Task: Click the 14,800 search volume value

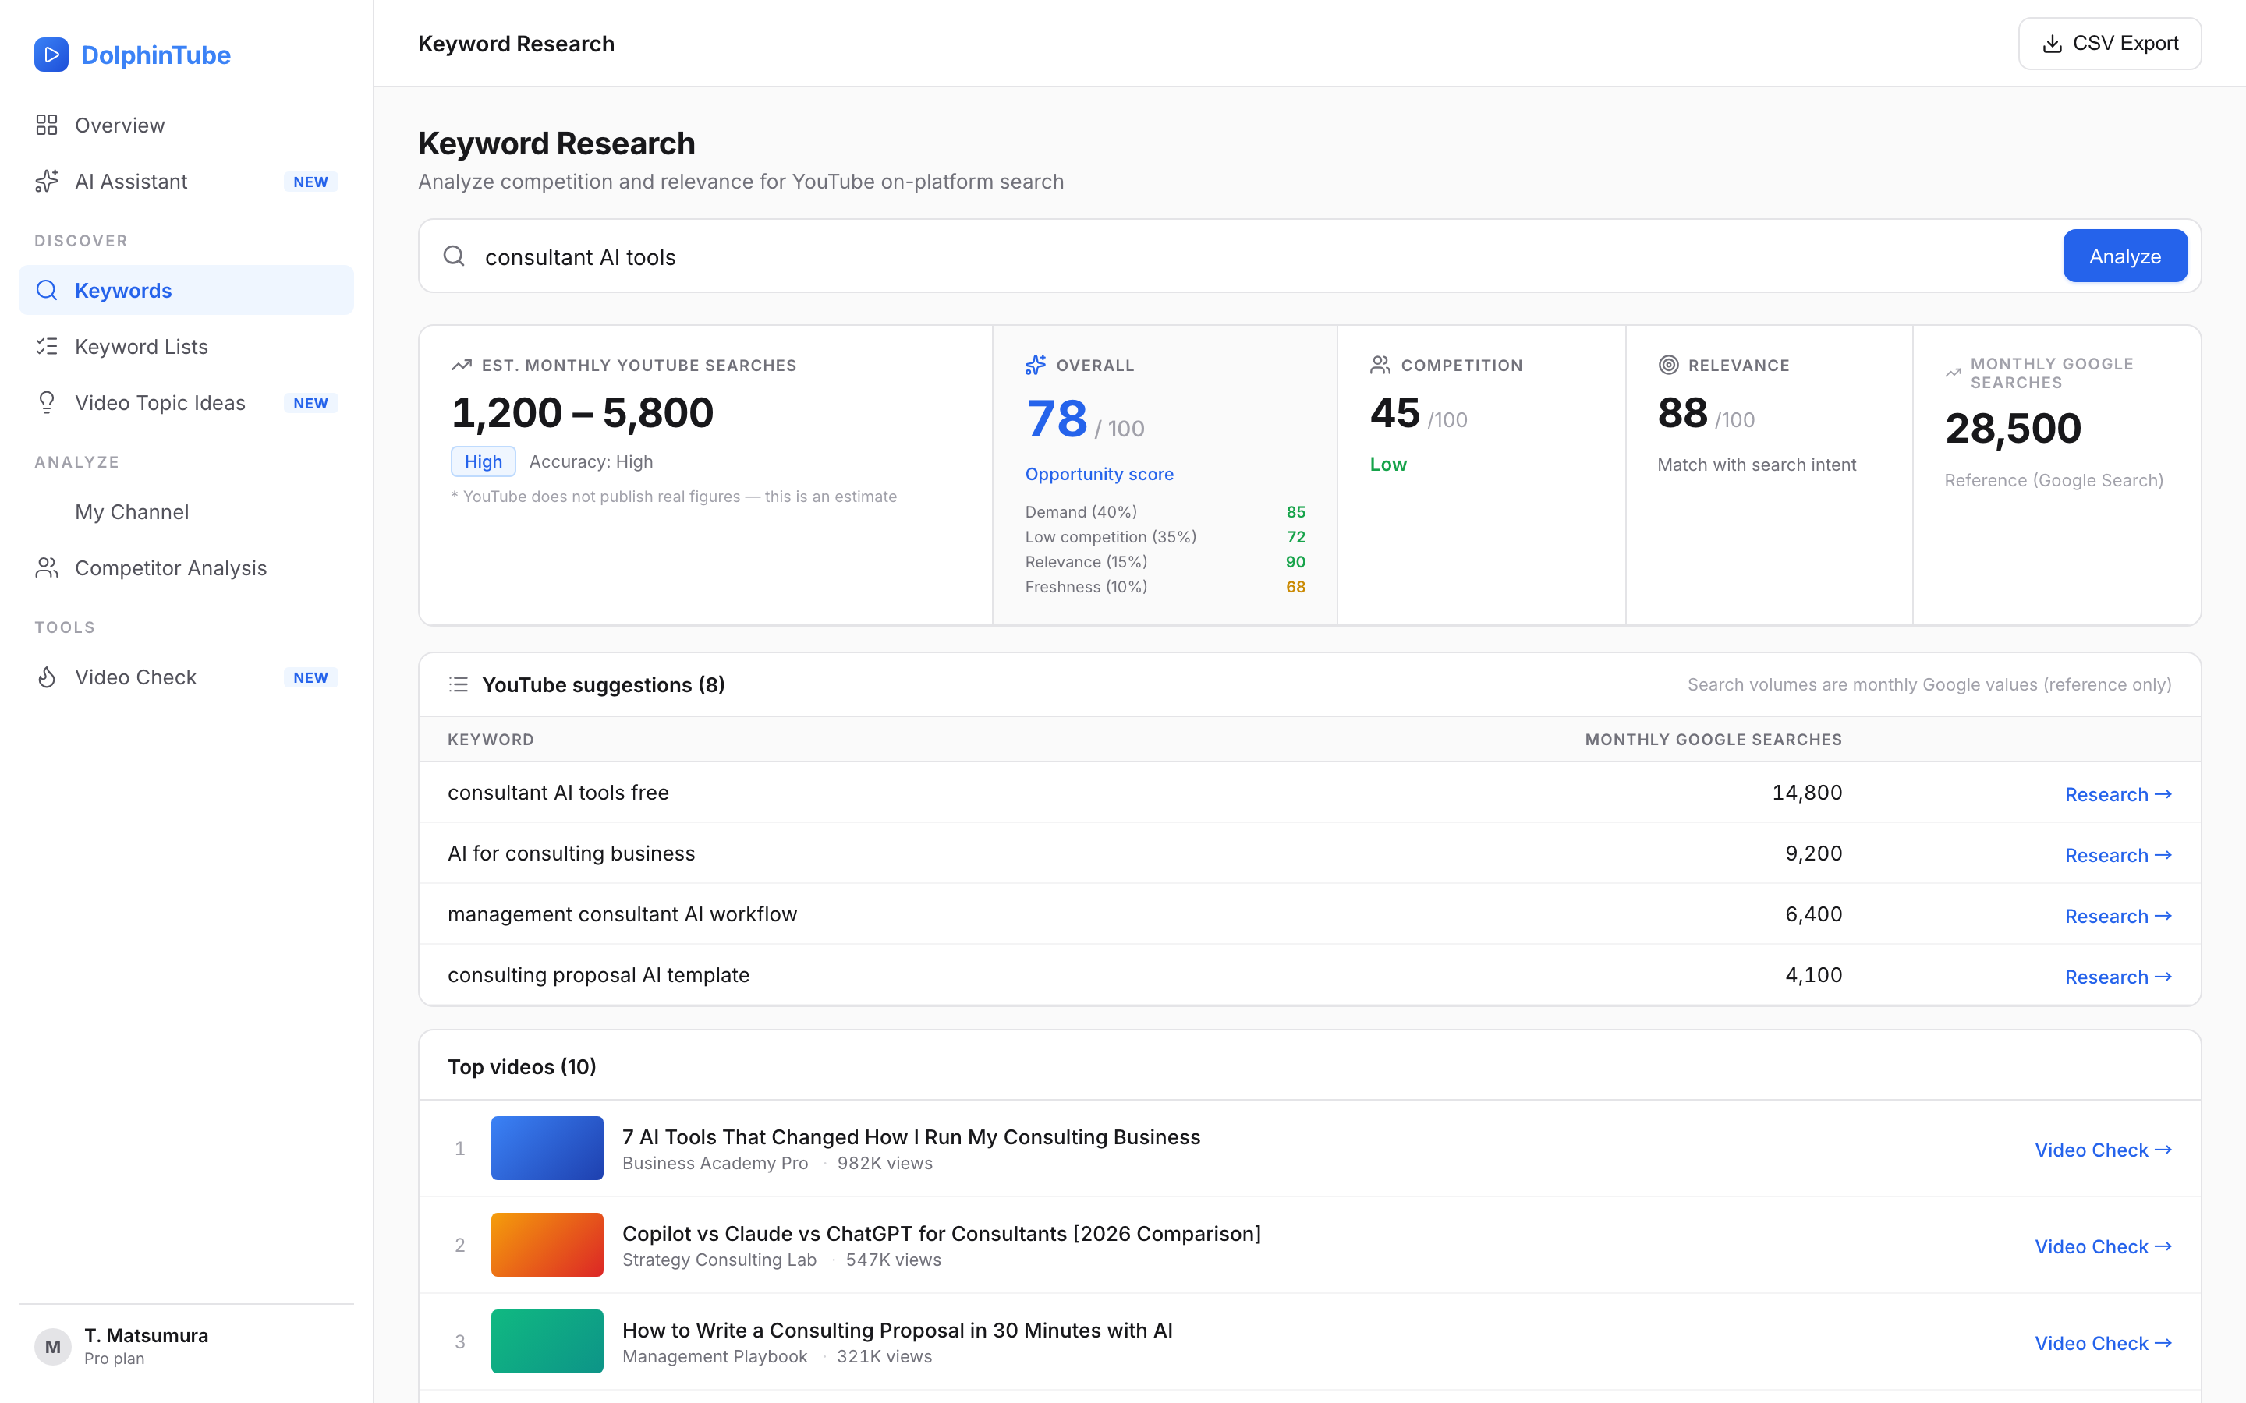Action: pyautogui.click(x=1807, y=793)
